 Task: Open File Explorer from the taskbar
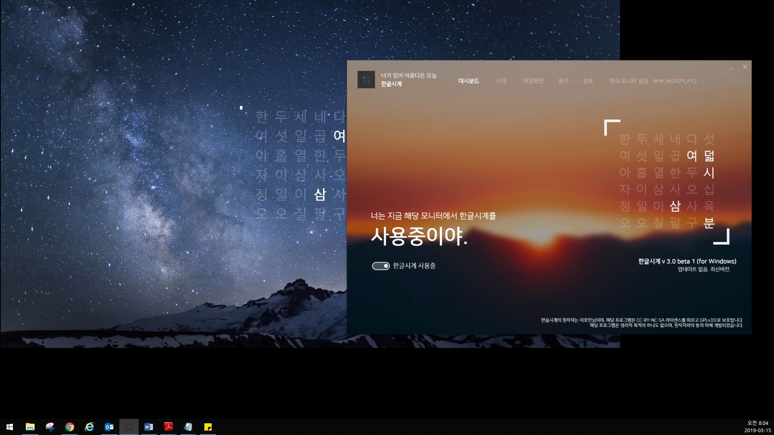click(30, 427)
